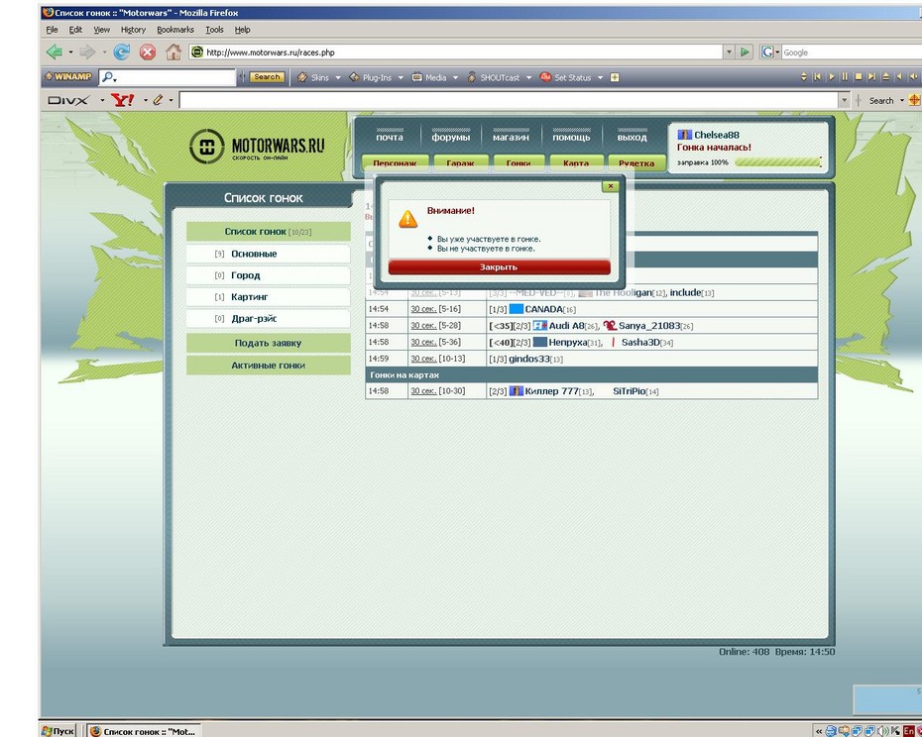This screenshot has width=922, height=737.
Task: Click the red Stop loading icon
Action: (148, 53)
